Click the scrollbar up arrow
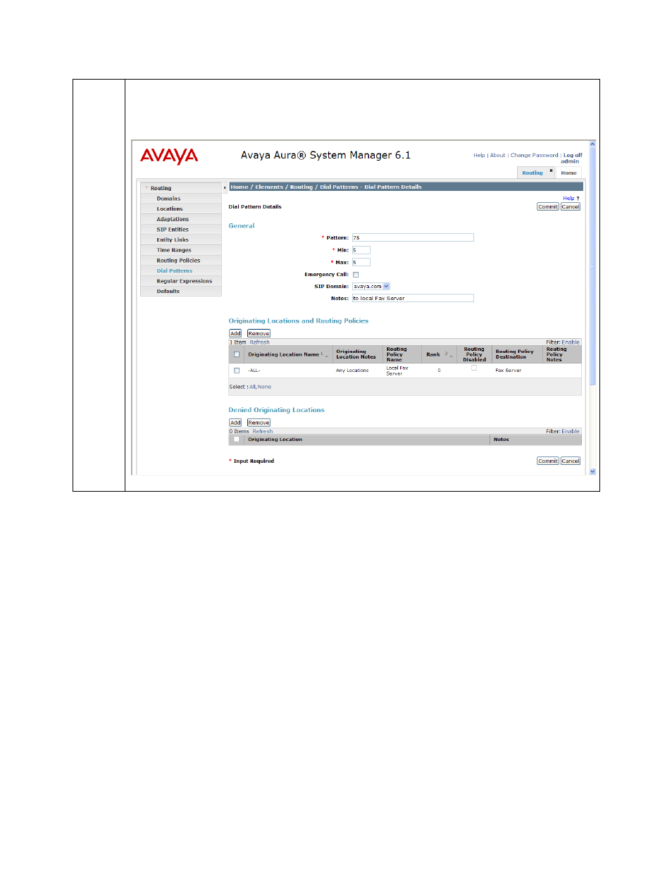672x870 pixels. click(592, 144)
